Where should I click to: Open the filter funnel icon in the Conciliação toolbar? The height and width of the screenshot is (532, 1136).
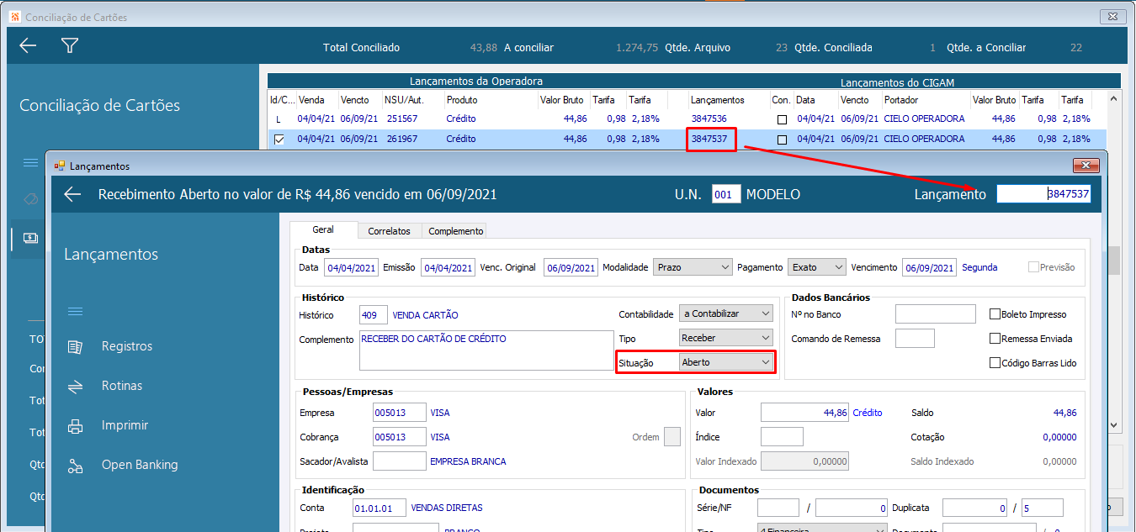pyautogui.click(x=70, y=46)
